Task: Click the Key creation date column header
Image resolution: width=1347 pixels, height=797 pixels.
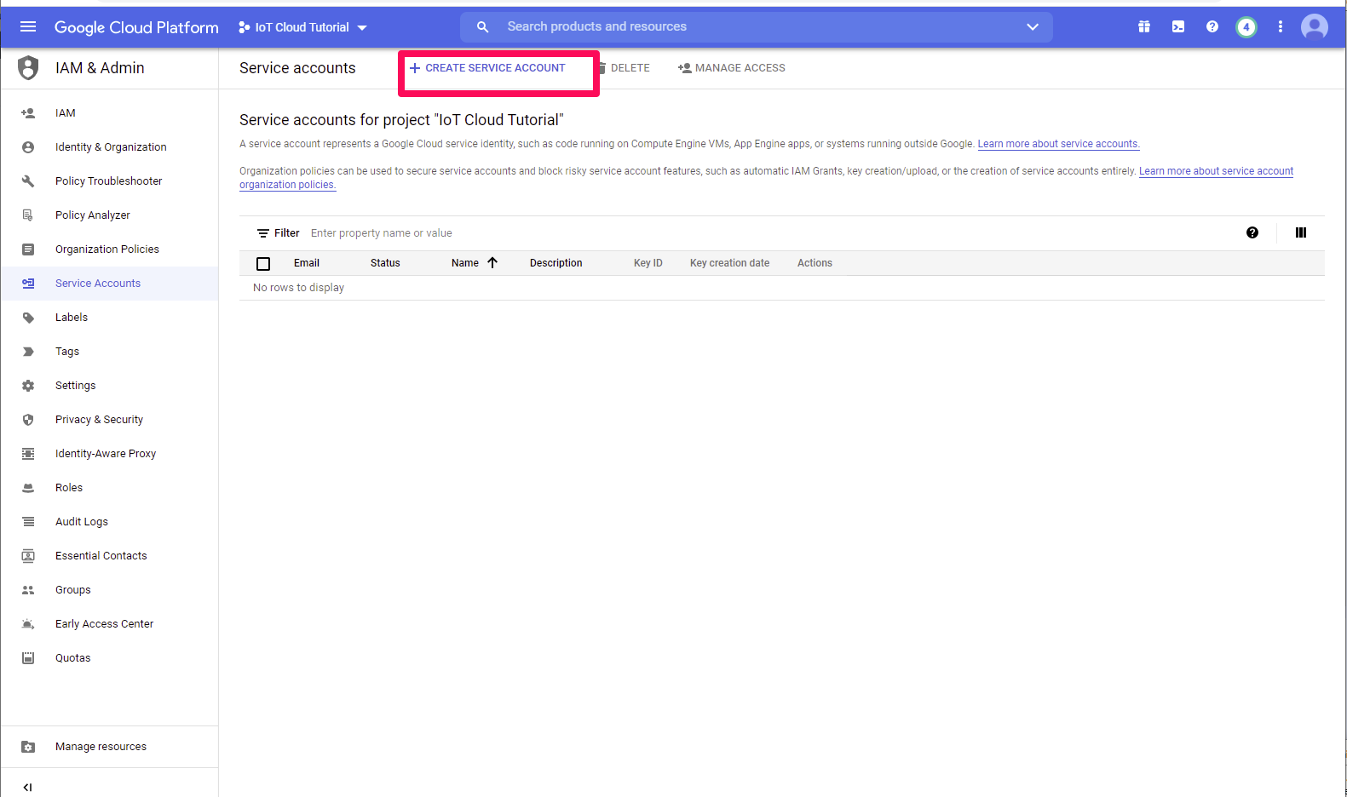Action: [729, 263]
